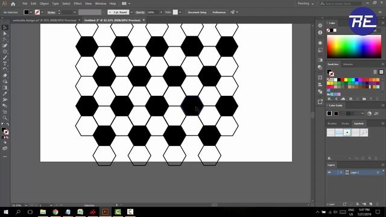
Task: Select the Type tool
Action: point(5,63)
